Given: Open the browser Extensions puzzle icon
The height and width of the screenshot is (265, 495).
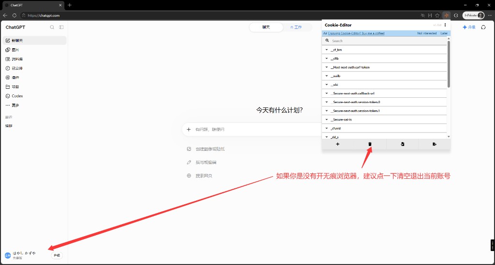Looking at the screenshot, I should click(x=456, y=15).
